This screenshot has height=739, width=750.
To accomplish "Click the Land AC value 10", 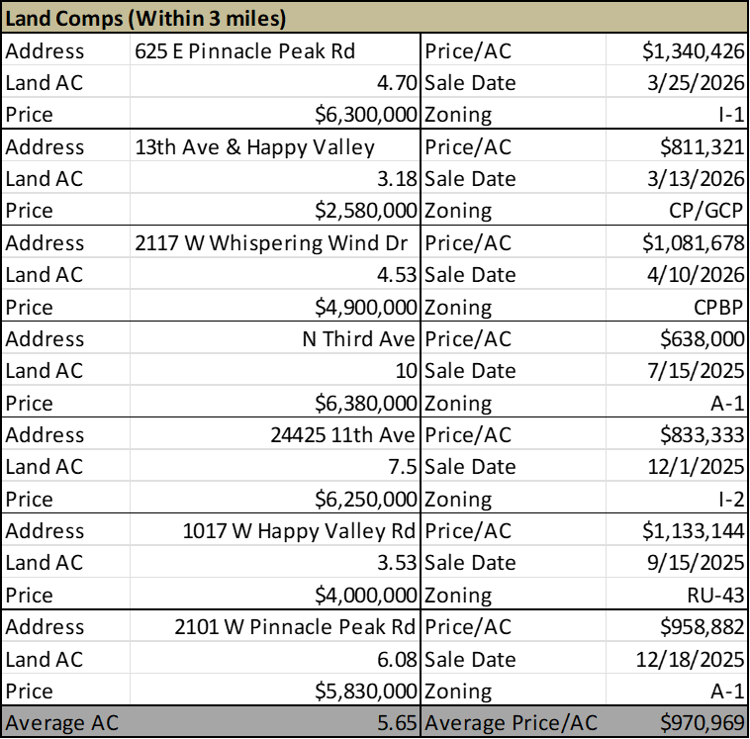I will (274, 370).
